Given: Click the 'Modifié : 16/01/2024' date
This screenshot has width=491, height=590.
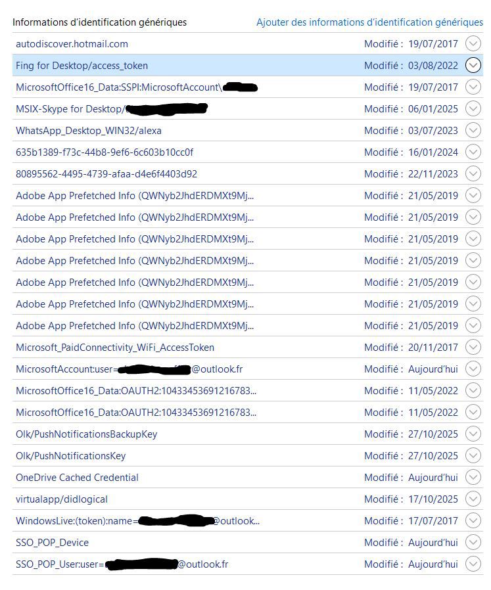Looking at the screenshot, I should pyautogui.click(x=411, y=152).
